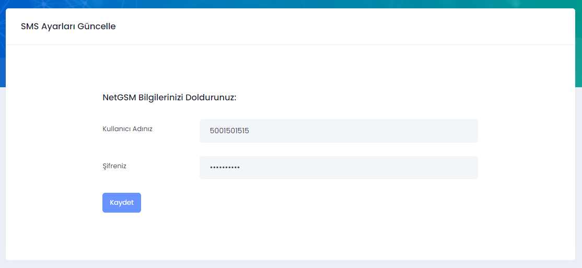Select the Şifreniz password field
This screenshot has height=268, width=582.
click(339, 168)
